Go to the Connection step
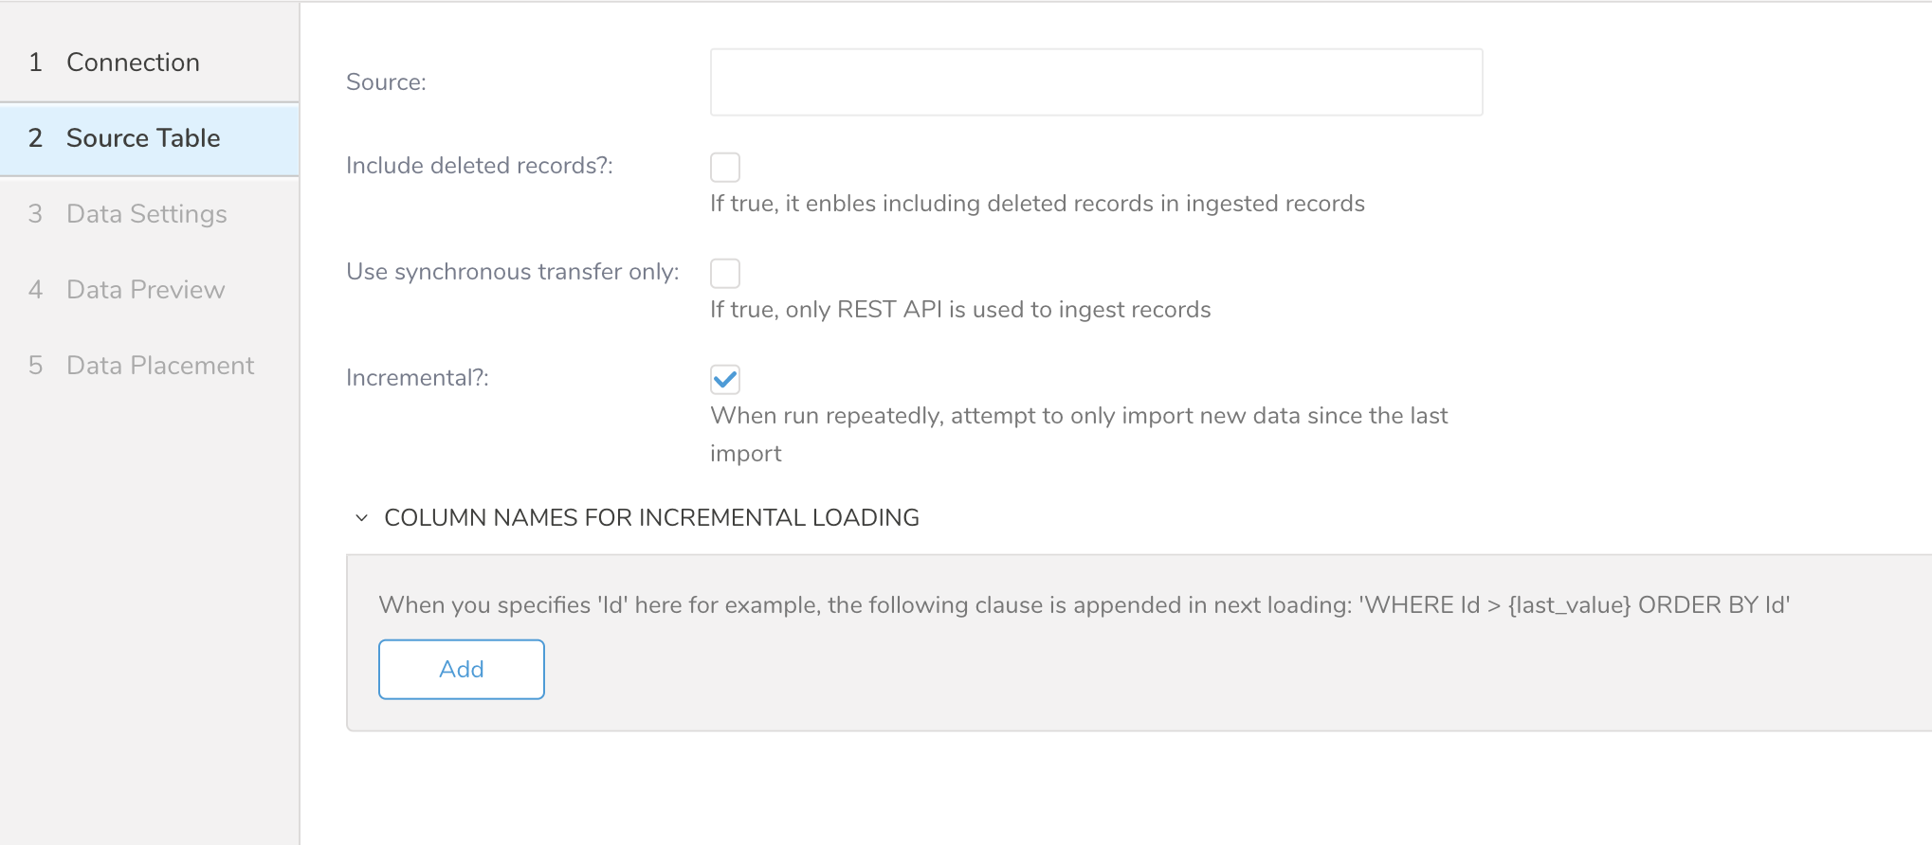The width and height of the screenshot is (1932, 845). click(133, 63)
